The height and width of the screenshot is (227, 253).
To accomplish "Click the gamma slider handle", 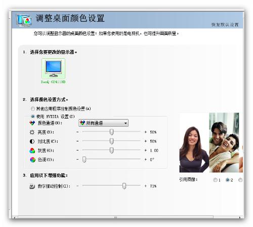I will 111,150.
